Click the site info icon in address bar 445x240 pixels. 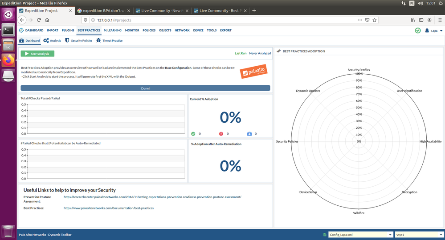coord(93,20)
